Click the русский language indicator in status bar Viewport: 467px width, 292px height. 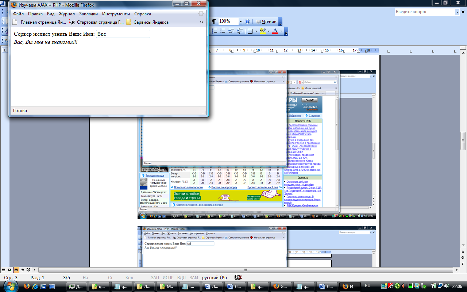pyautogui.click(x=215, y=277)
